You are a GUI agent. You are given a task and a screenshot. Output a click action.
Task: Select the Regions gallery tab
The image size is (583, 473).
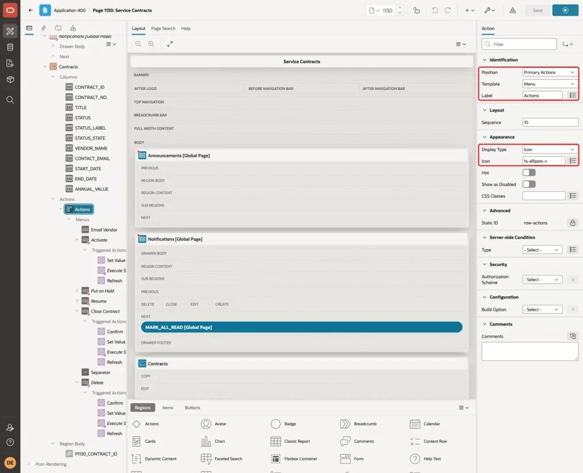tap(143, 407)
